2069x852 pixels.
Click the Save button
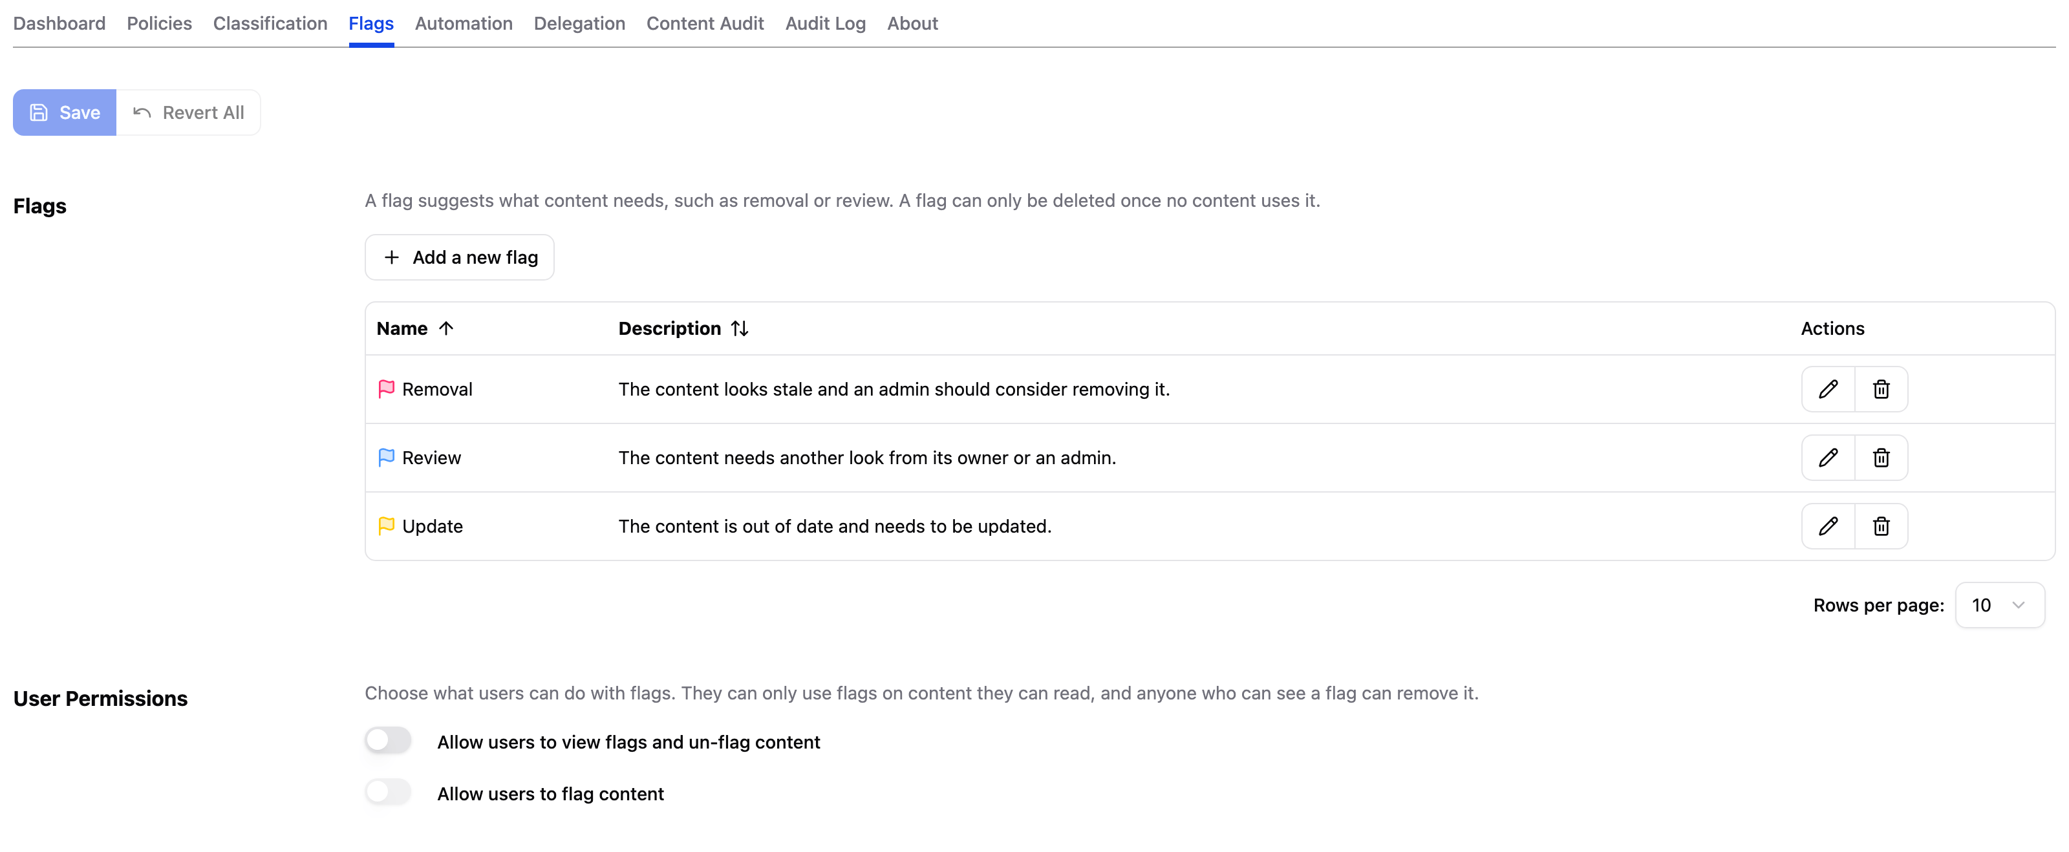(64, 112)
